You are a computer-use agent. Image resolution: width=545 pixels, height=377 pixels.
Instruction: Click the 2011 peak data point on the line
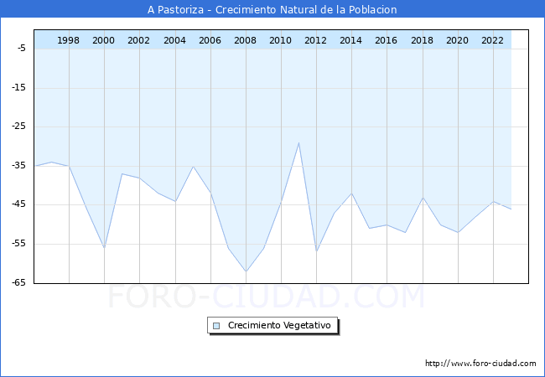(x=298, y=142)
